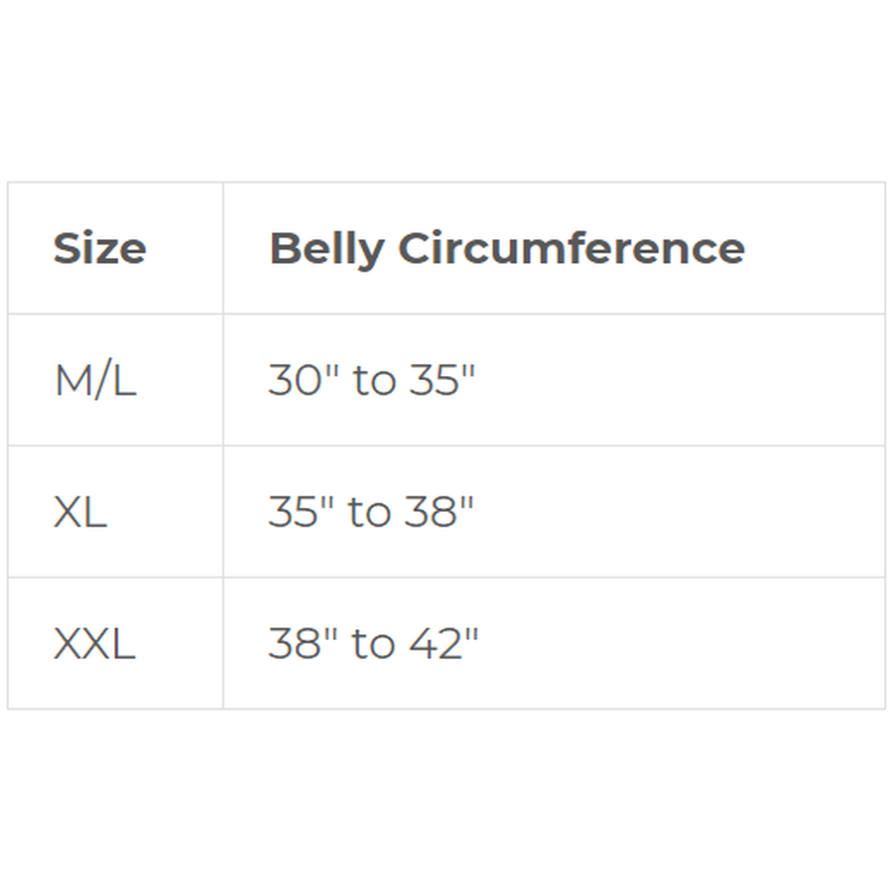Click the word Circumference in the header
This screenshot has height=893, width=893.
point(572,248)
